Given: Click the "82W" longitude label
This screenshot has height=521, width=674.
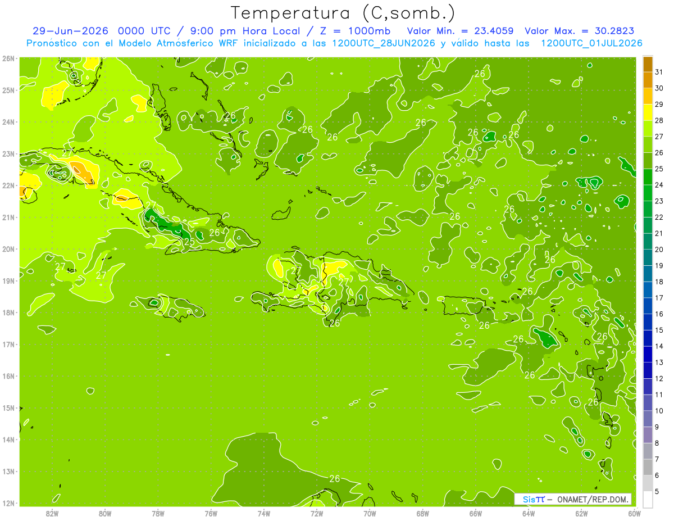Looking at the screenshot, I should click(x=53, y=513).
